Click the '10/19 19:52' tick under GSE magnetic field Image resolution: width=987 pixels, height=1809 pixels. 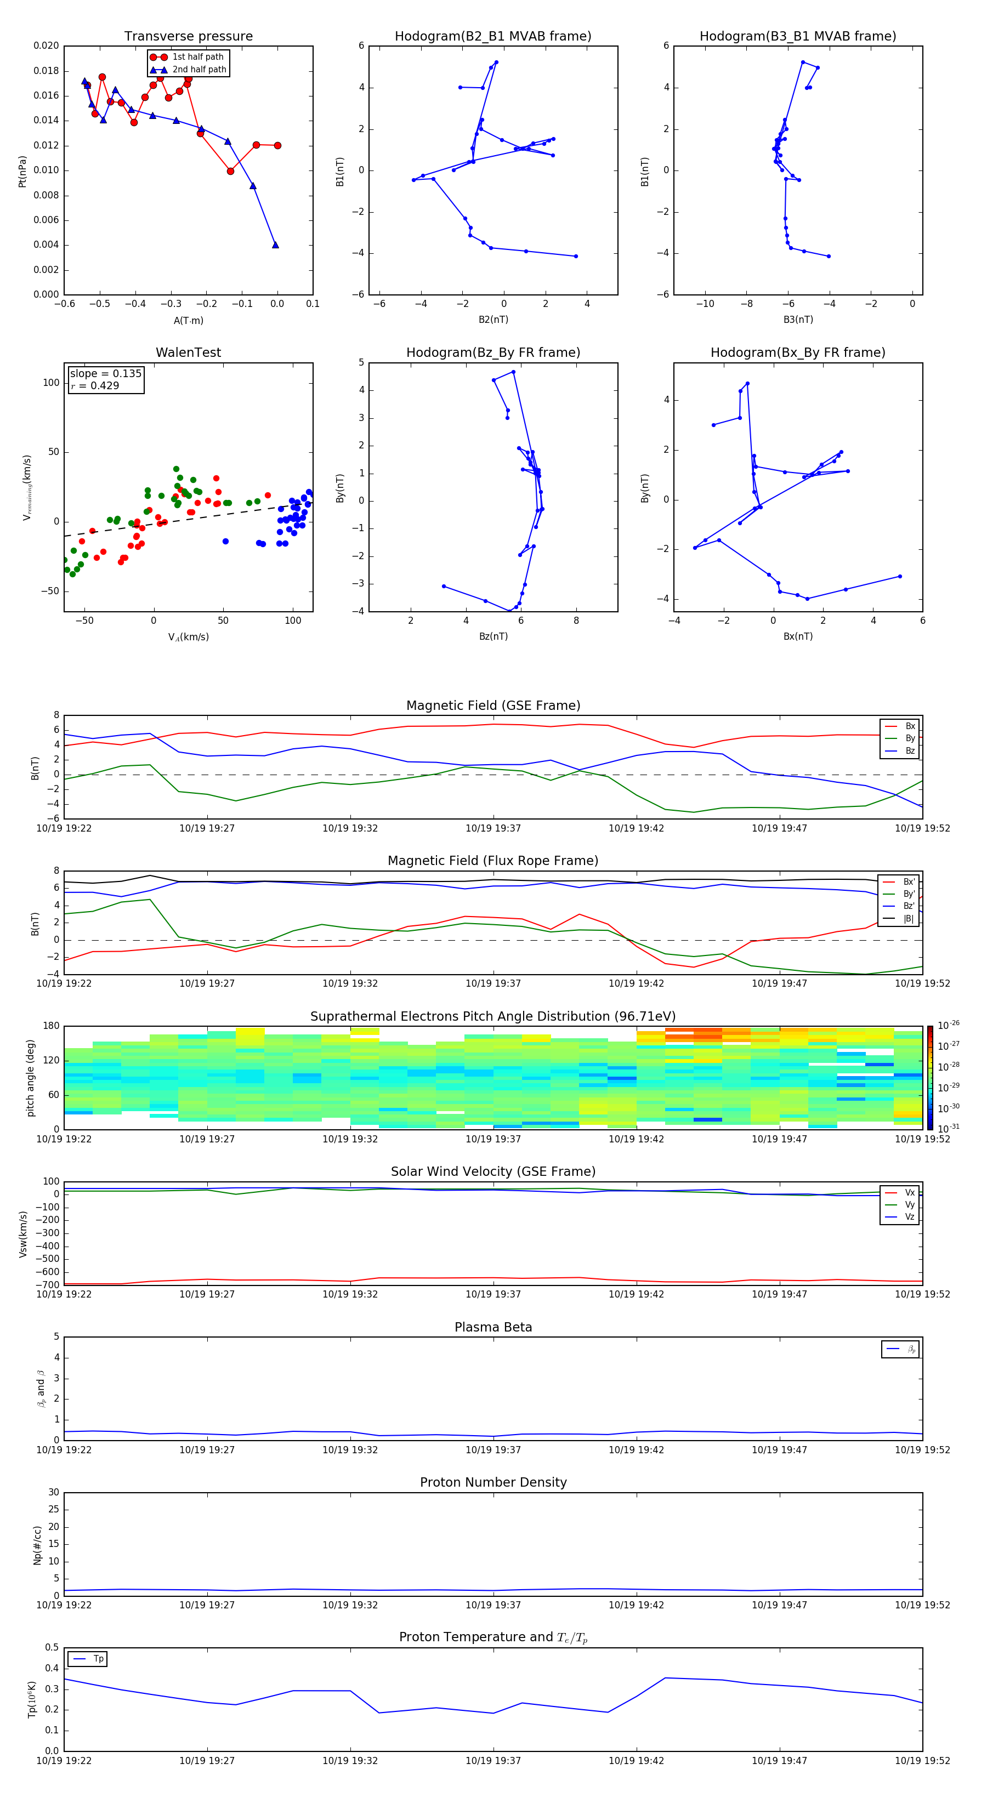click(922, 828)
